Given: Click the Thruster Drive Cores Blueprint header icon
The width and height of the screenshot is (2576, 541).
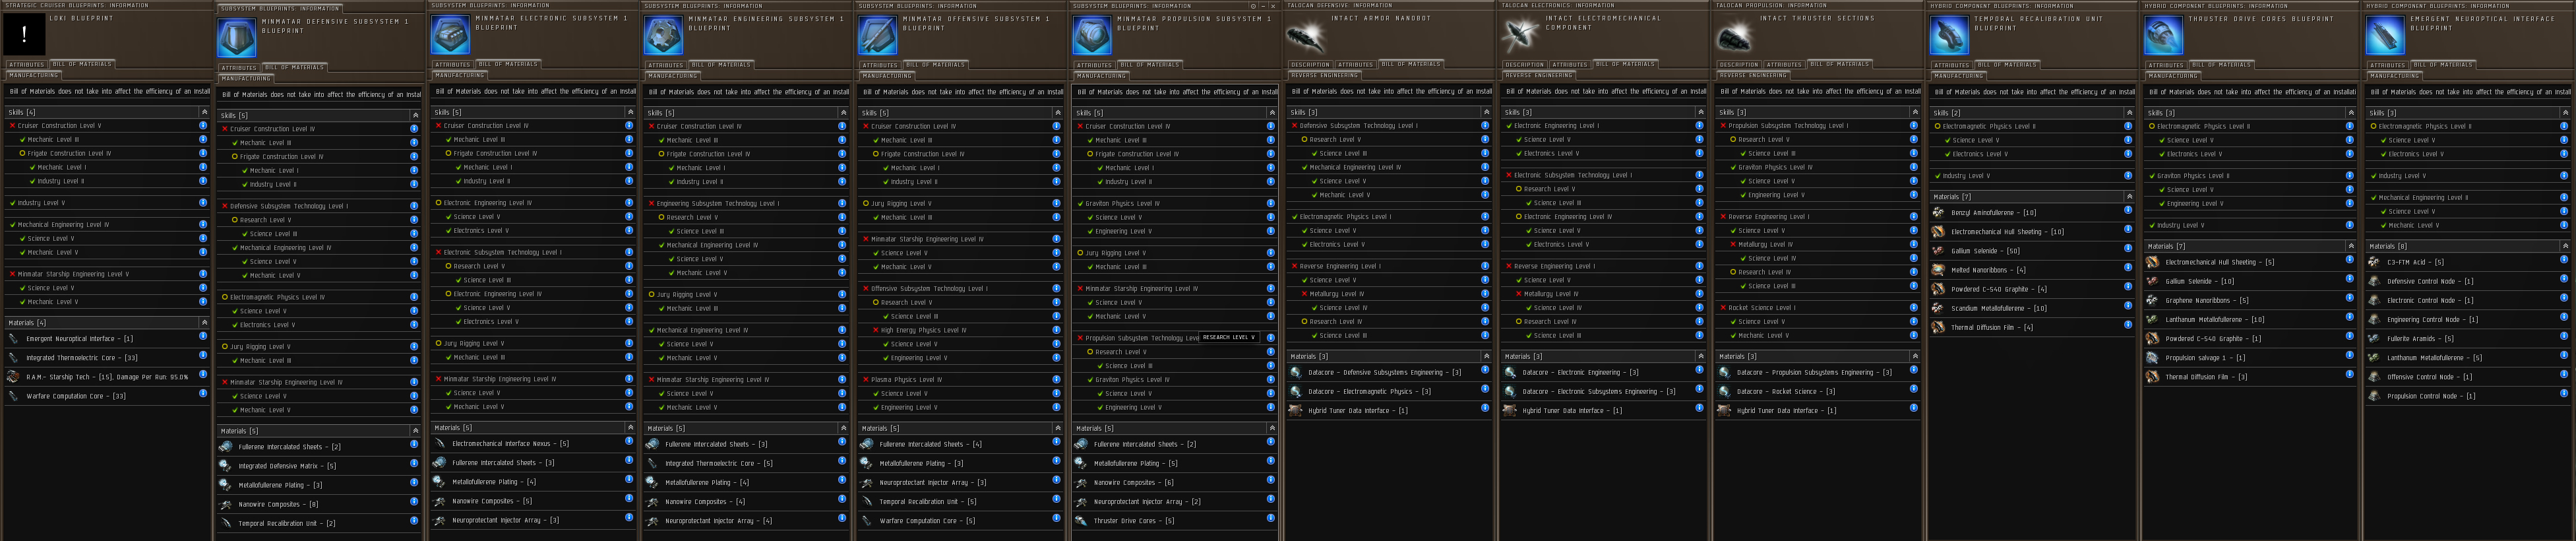Looking at the screenshot, I should point(2164,35).
